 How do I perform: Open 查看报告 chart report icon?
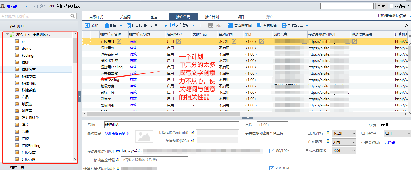click(259, 25)
